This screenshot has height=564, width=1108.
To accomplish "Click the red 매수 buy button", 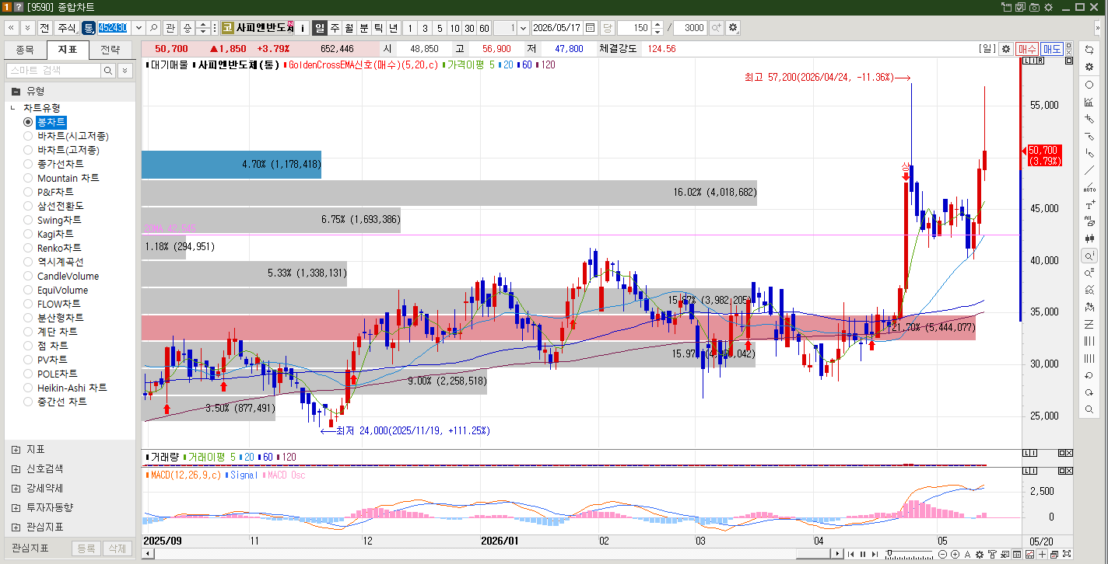I will 1027,48.
